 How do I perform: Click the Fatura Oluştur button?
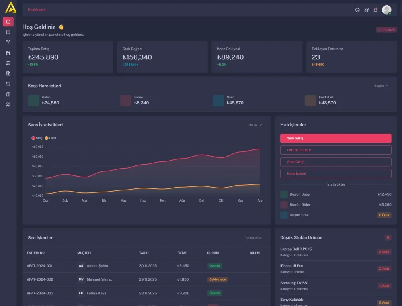pyautogui.click(x=336, y=150)
